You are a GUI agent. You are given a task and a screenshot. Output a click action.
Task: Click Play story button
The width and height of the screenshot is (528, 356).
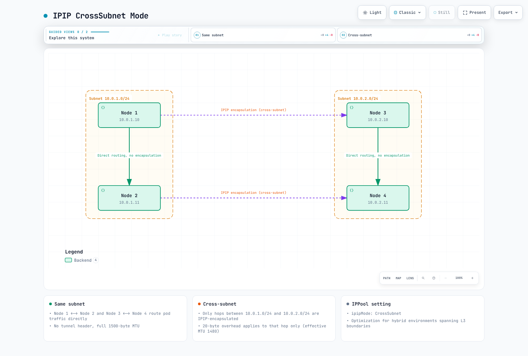click(x=170, y=35)
